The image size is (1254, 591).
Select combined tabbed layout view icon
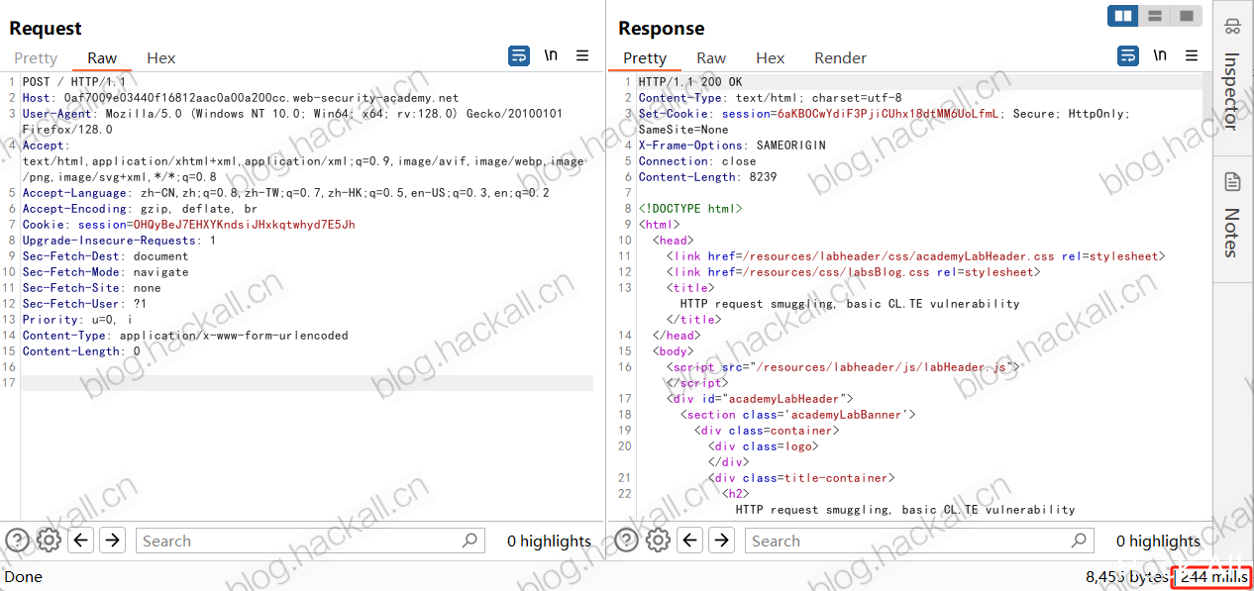click(1185, 16)
